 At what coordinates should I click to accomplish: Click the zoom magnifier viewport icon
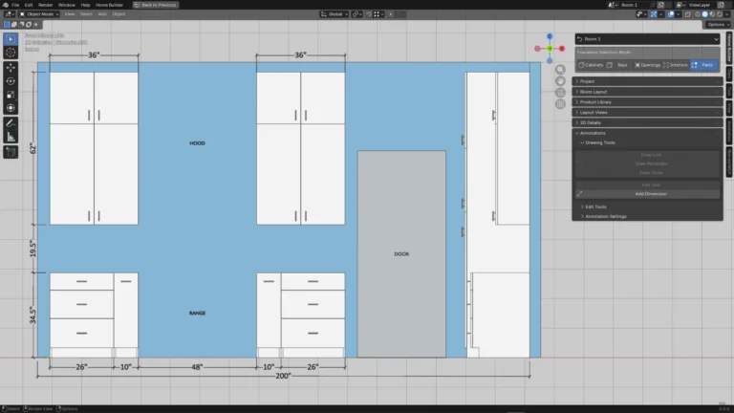point(560,70)
